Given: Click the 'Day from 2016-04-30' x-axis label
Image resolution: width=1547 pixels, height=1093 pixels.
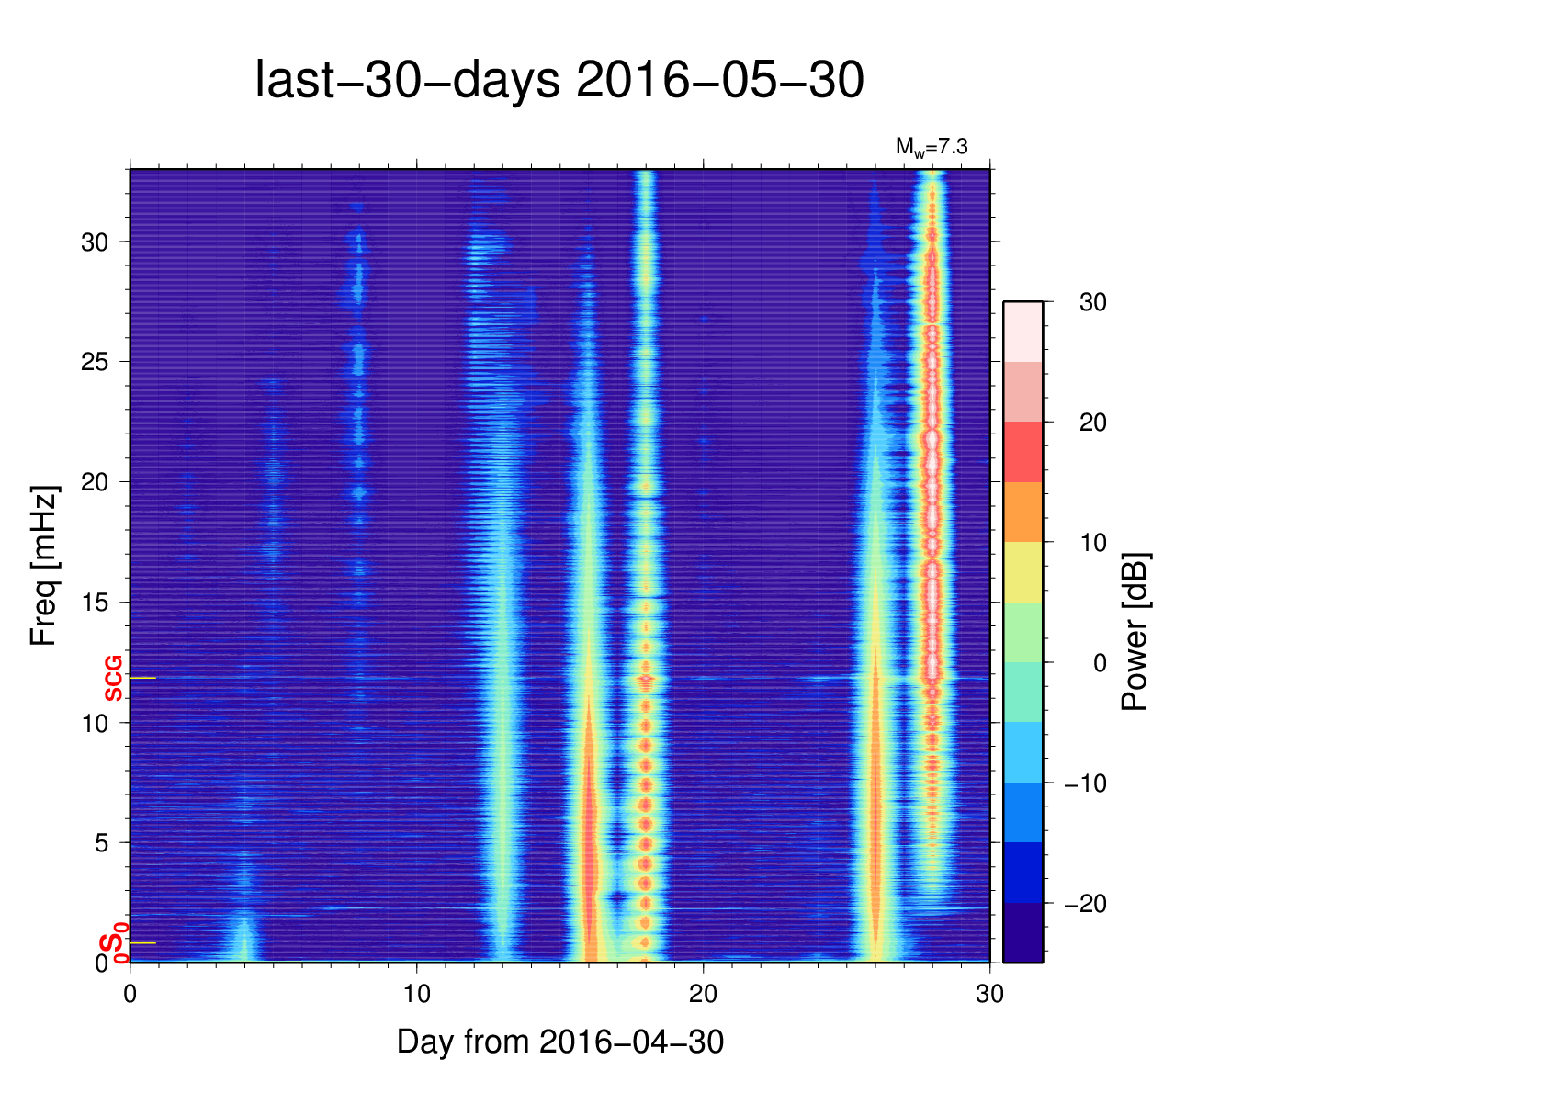Looking at the screenshot, I should click(x=559, y=1042).
